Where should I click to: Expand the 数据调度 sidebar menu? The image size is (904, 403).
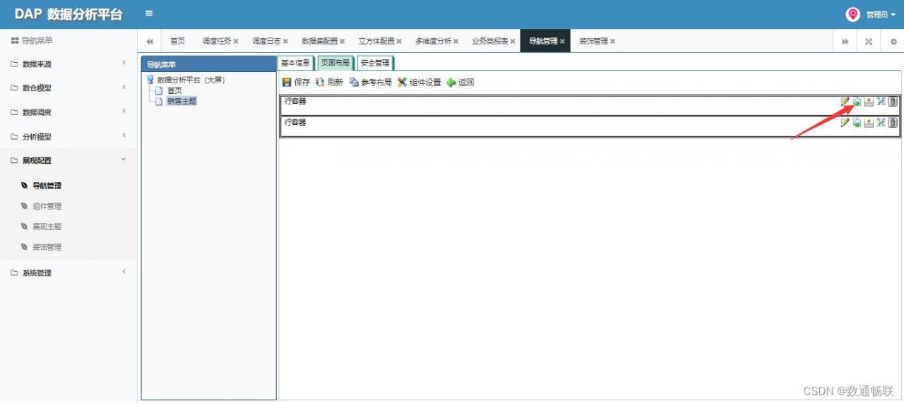tap(69, 112)
